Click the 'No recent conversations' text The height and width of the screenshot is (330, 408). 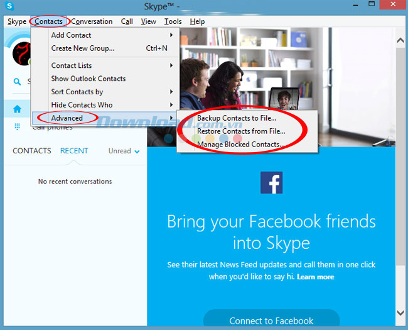(x=75, y=182)
